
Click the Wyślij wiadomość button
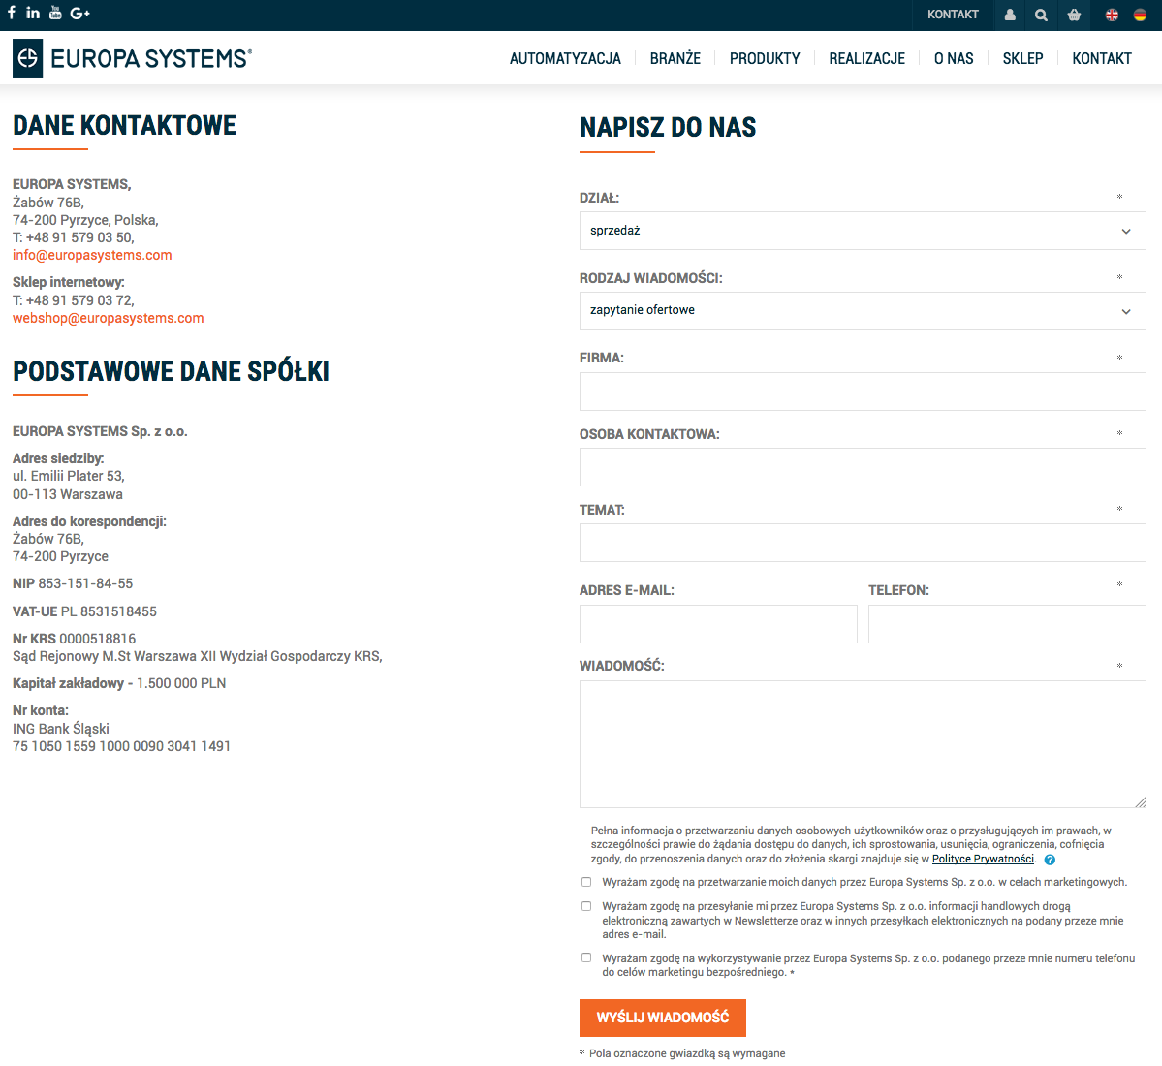point(663,1018)
